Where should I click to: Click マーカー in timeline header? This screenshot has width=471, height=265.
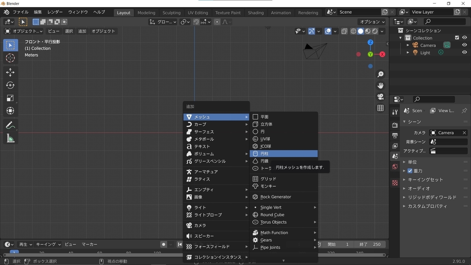pos(89,244)
